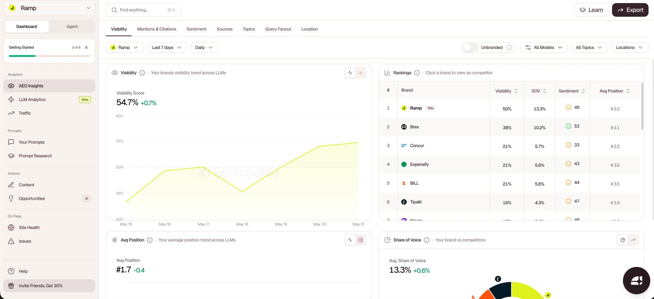Click the LLM Analytics lightning icon

(x=11, y=99)
